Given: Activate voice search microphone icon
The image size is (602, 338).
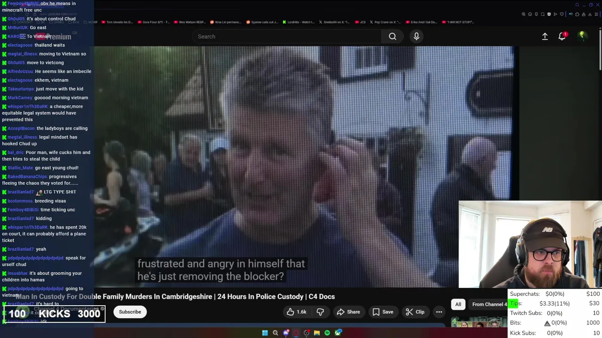Looking at the screenshot, I should click(416, 36).
